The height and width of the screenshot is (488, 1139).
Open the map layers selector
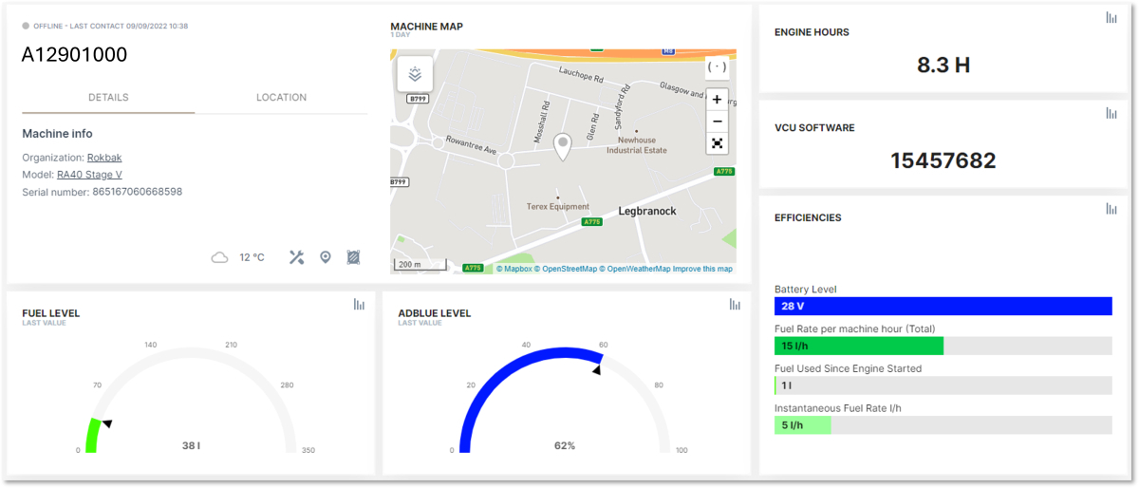415,74
